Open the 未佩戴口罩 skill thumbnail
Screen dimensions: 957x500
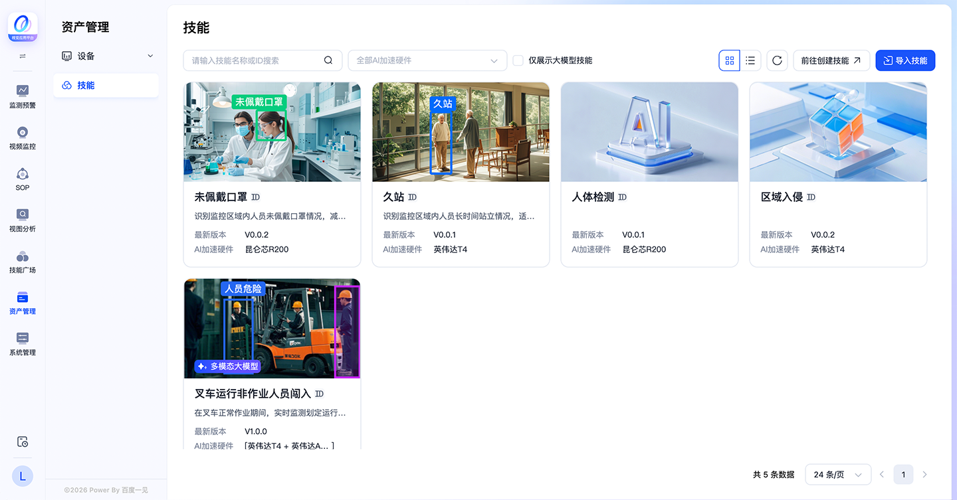click(x=272, y=132)
